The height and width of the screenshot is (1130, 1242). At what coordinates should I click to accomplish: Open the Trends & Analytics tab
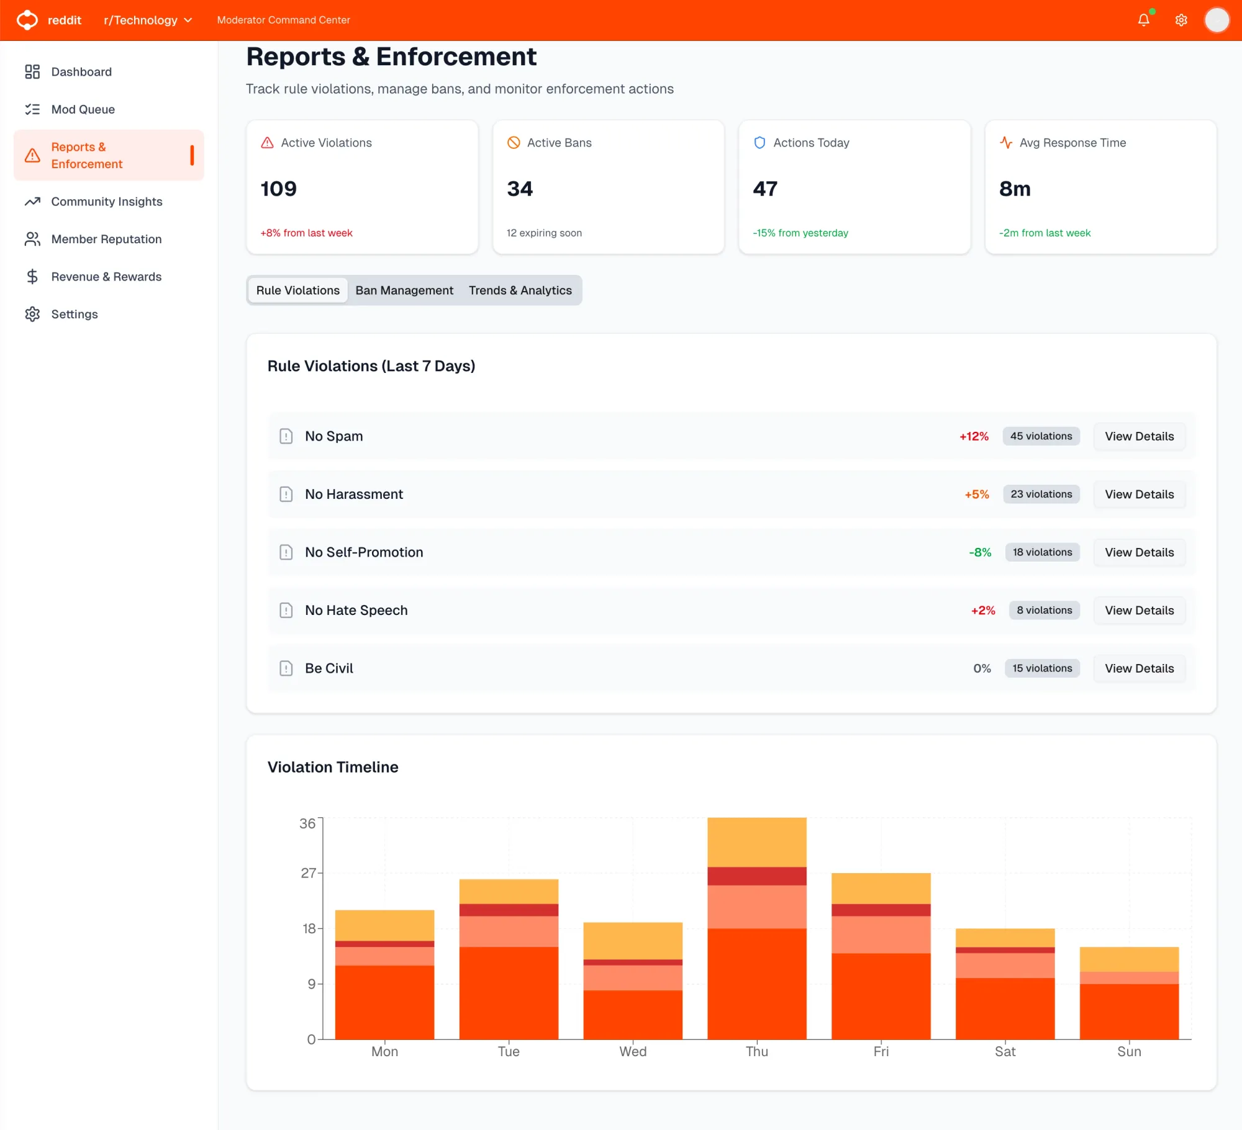click(x=520, y=290)
